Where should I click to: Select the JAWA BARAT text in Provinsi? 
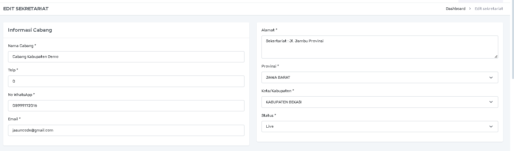pos(278,77)
